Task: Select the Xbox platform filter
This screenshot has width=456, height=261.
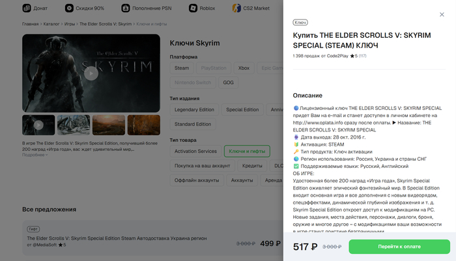Action: [244, 68]
